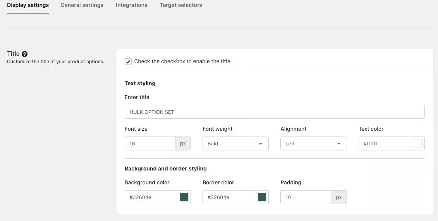Click the Font weight dropdown arrow
The image size is (438, 221).
[x=261, y=144]
